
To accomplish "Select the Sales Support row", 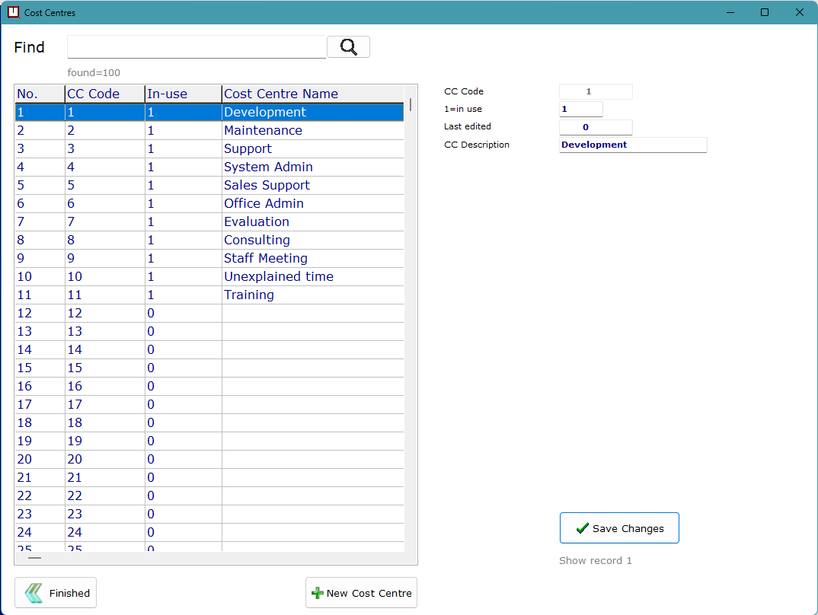I will 267,185.
